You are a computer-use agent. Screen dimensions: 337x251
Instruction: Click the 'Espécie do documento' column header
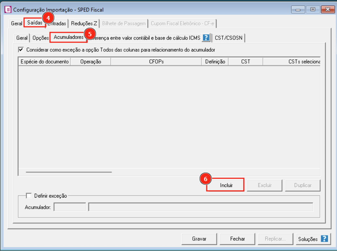44,61
